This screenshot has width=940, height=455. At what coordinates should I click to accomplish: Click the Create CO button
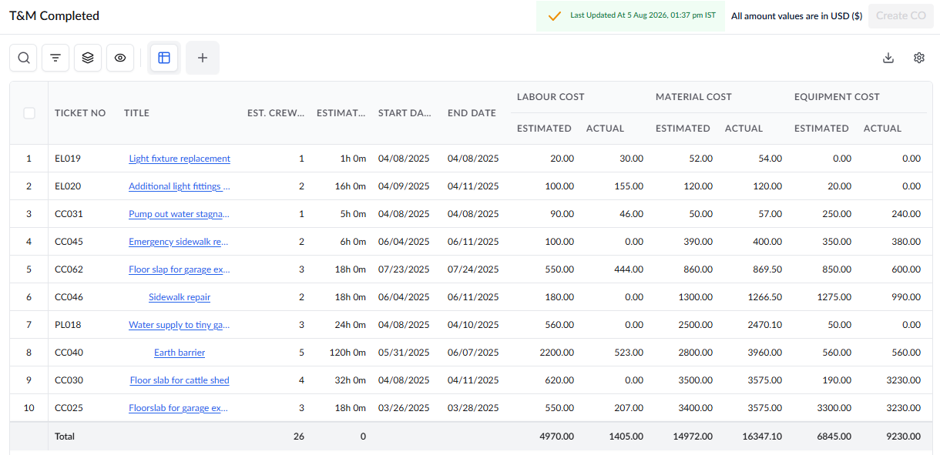click(x=901, y=15)
